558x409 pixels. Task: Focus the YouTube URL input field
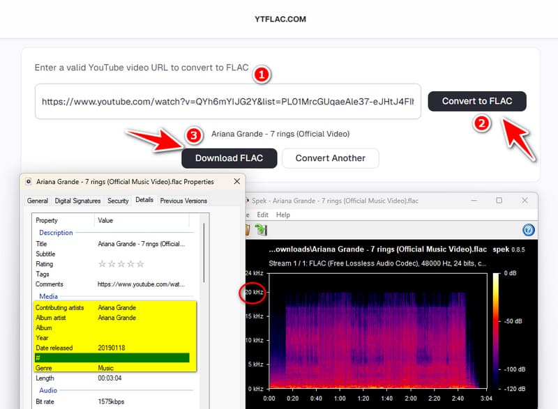228,102
